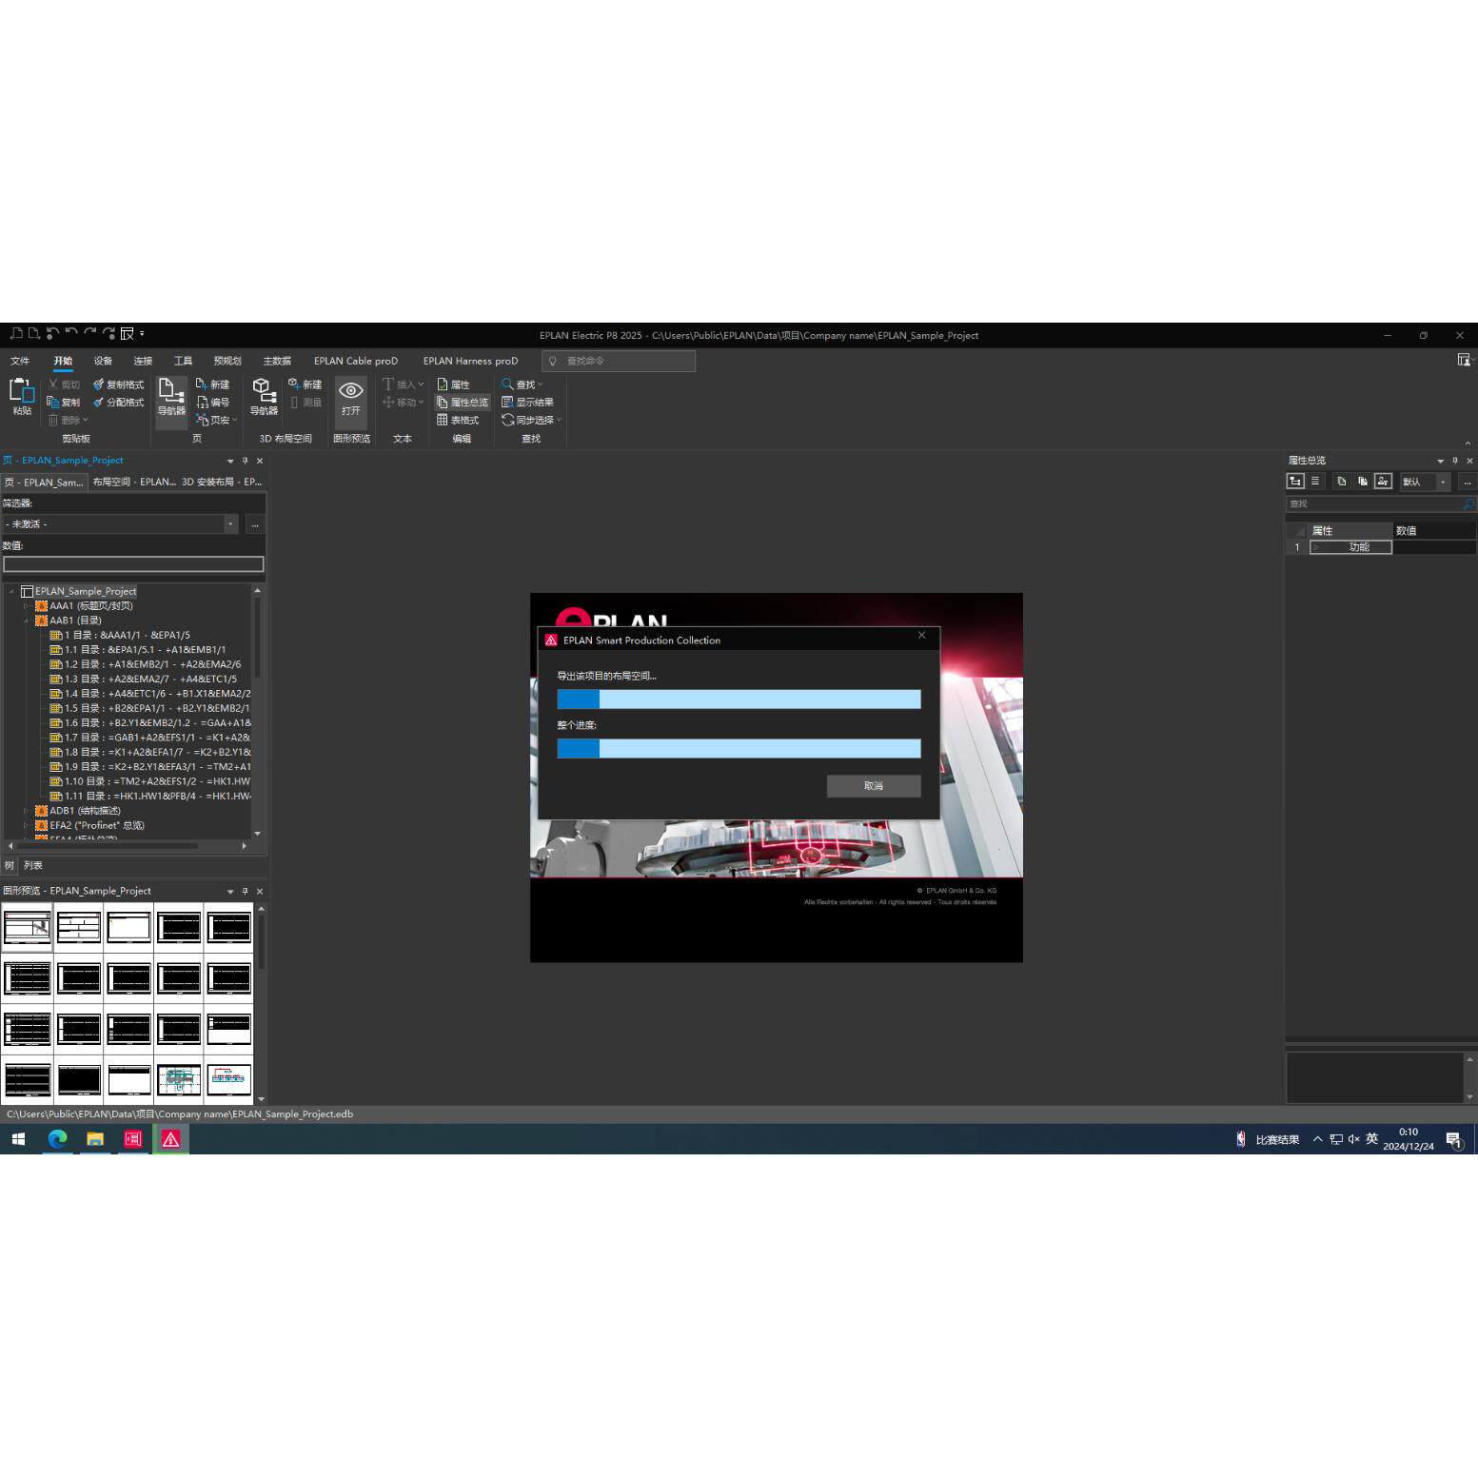Click the 导出该项目的布局空间 progress bar
This screenshot has width=1478, height=1478.
739,700
